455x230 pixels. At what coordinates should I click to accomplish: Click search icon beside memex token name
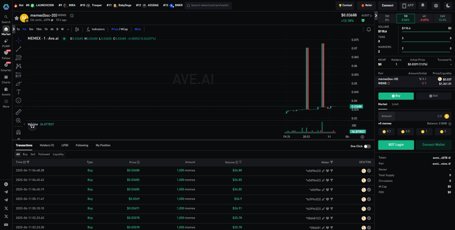pyautogui.click(x=72, y=15)
